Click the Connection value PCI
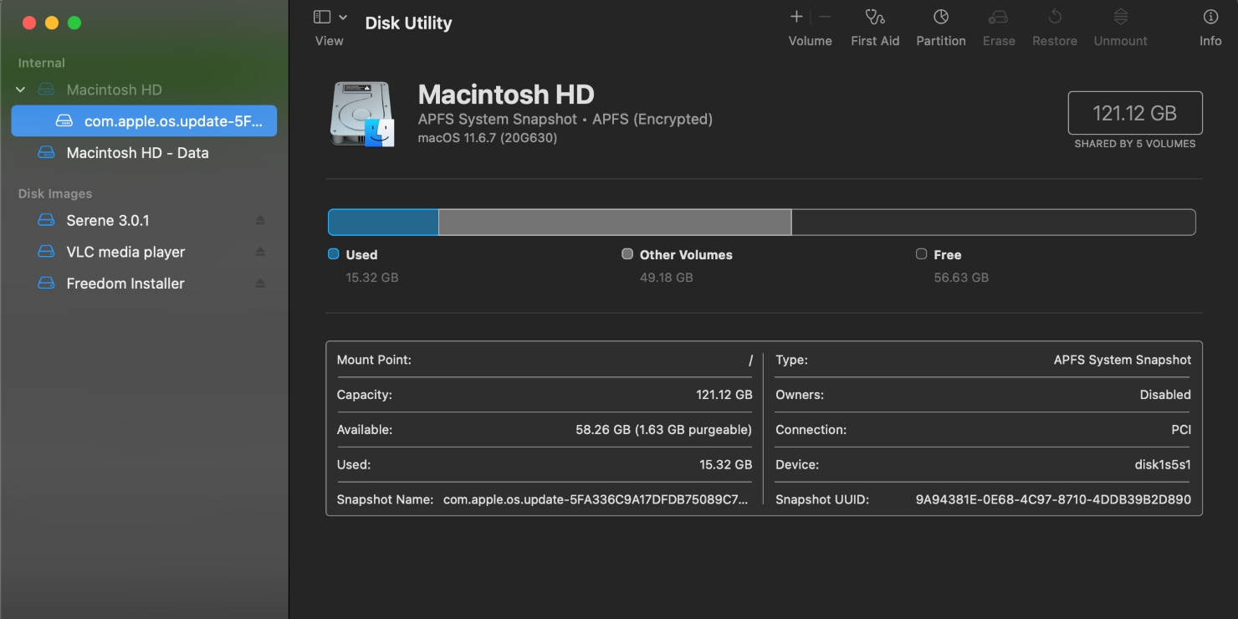 pos(1181,429)
